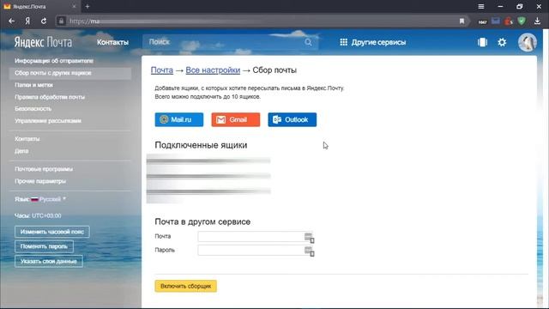The image size is (549, 309).
Task: Follow the Почта breadcrumb link
Action: pos(162,70)
